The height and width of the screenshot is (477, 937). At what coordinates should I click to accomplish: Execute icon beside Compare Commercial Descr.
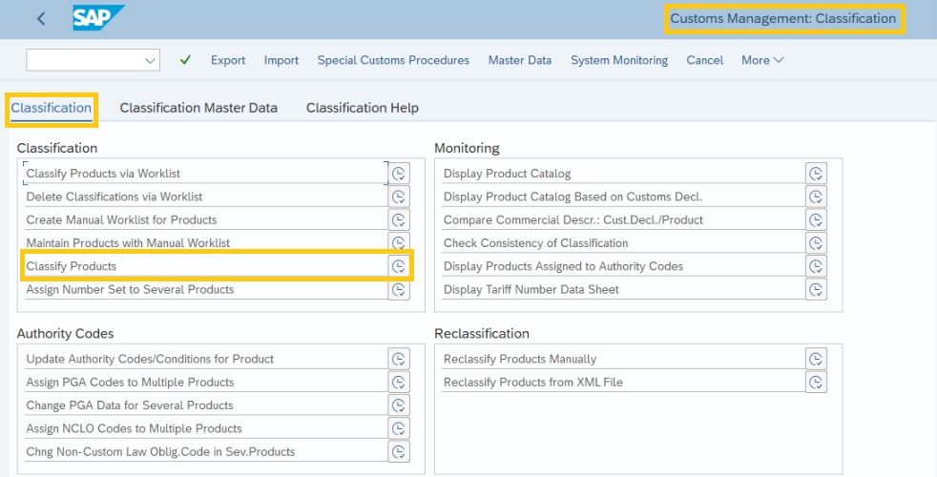[816, 220]
